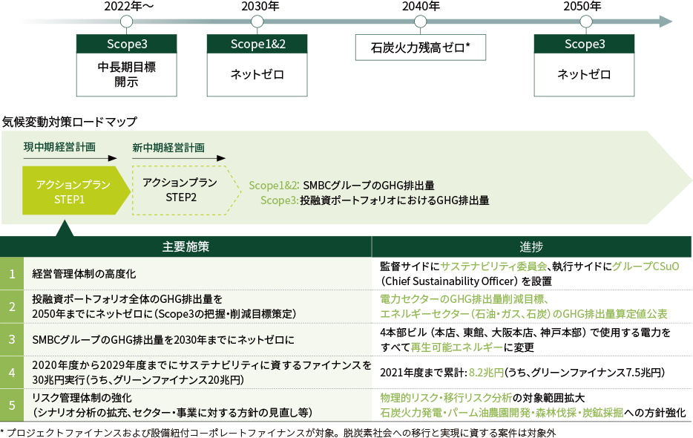Click the 現中期経営計画 label

point(59,147)
